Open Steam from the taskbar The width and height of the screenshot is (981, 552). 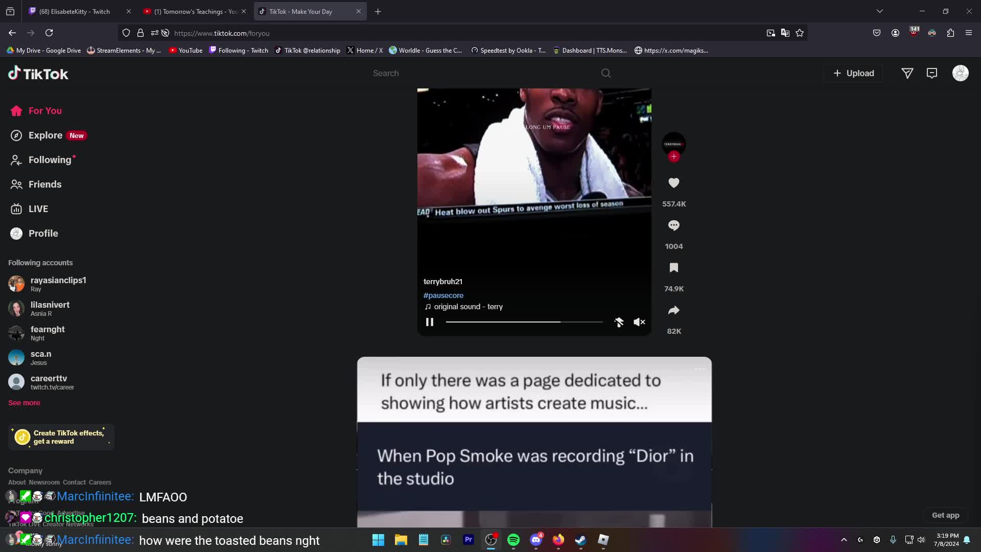coord(581,540)
